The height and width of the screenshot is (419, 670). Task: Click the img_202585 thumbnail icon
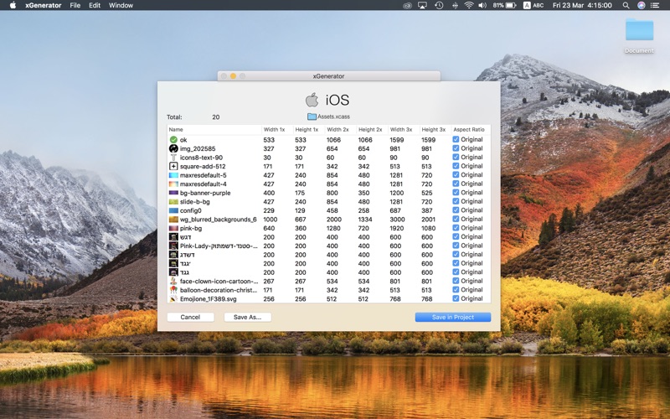[x=173, y=148]
